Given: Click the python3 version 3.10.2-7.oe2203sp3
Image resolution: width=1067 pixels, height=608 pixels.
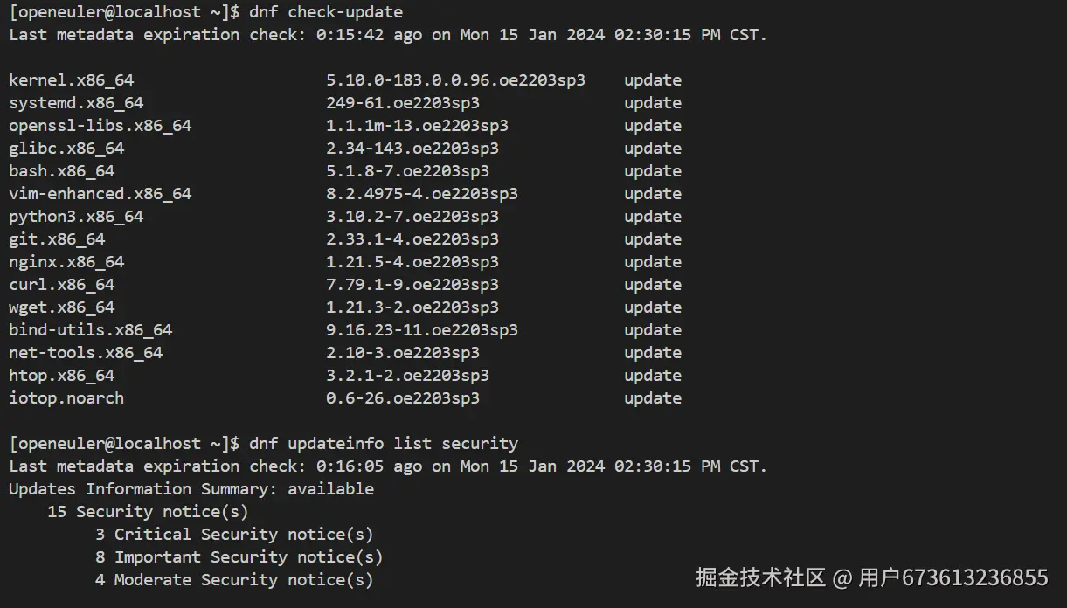Looking at the screenshot, I should tap(412, 217).
